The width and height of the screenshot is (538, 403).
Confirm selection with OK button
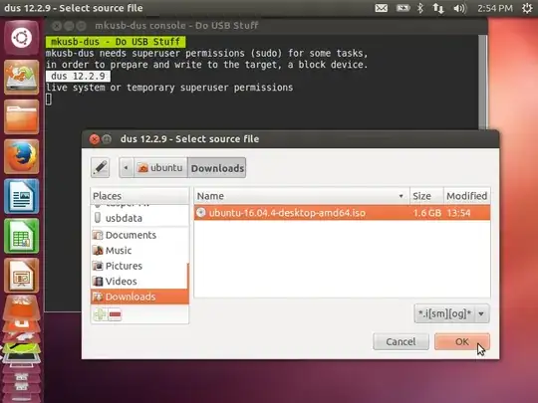462,341
